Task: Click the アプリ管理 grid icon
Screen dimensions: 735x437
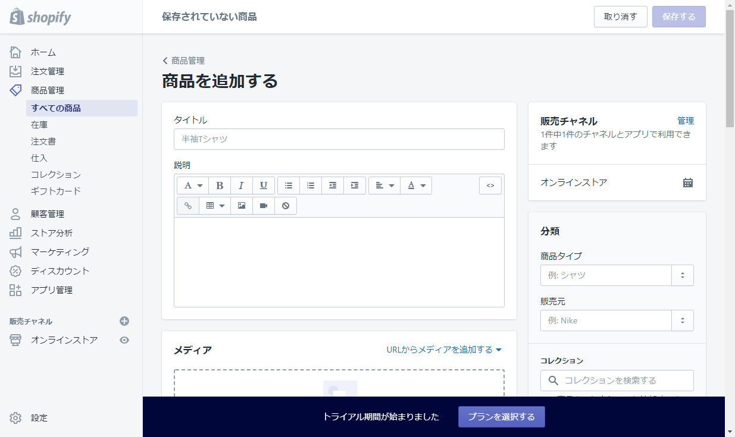Action: [16, 290]
